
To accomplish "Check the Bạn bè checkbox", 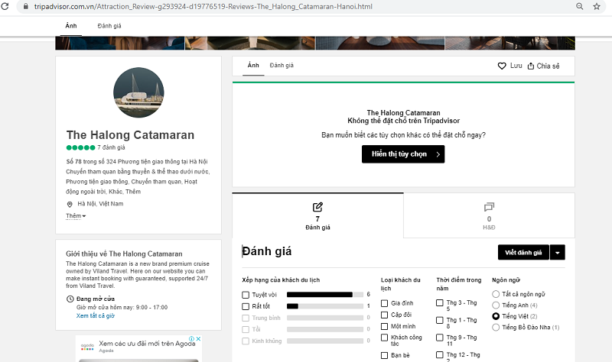I will point(385,355).
